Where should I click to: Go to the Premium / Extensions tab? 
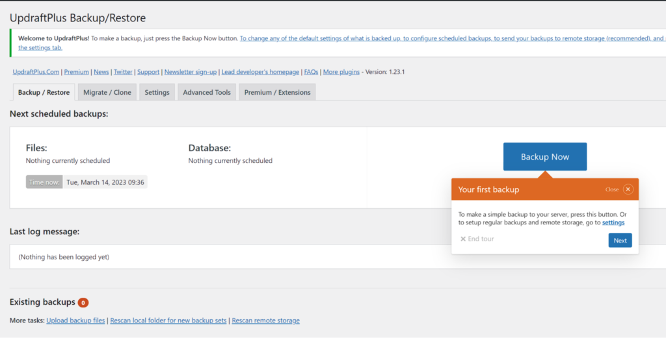pos(277,92)
